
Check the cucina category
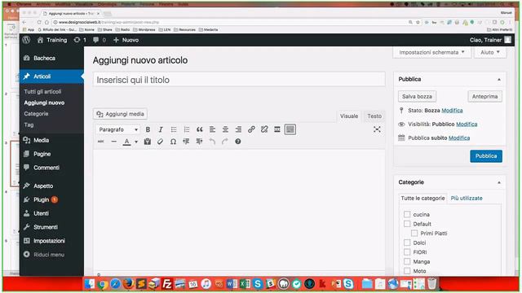click(x=407, y=214)
